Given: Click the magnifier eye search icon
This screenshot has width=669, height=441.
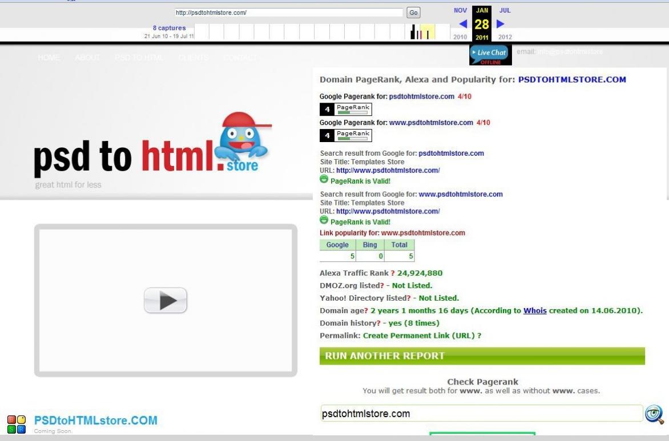Looking at the screenshot, I should (x=654, y=414).
